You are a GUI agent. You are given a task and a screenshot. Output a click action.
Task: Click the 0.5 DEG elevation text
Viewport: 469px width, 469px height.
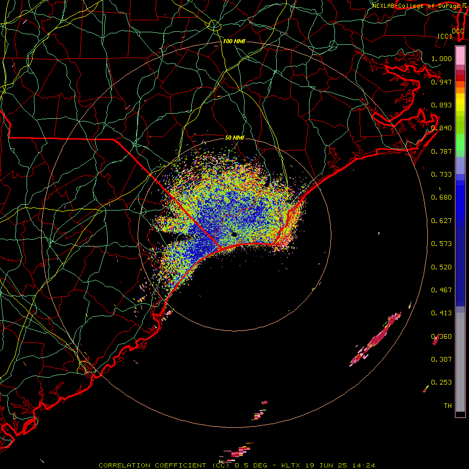point(252,465)
